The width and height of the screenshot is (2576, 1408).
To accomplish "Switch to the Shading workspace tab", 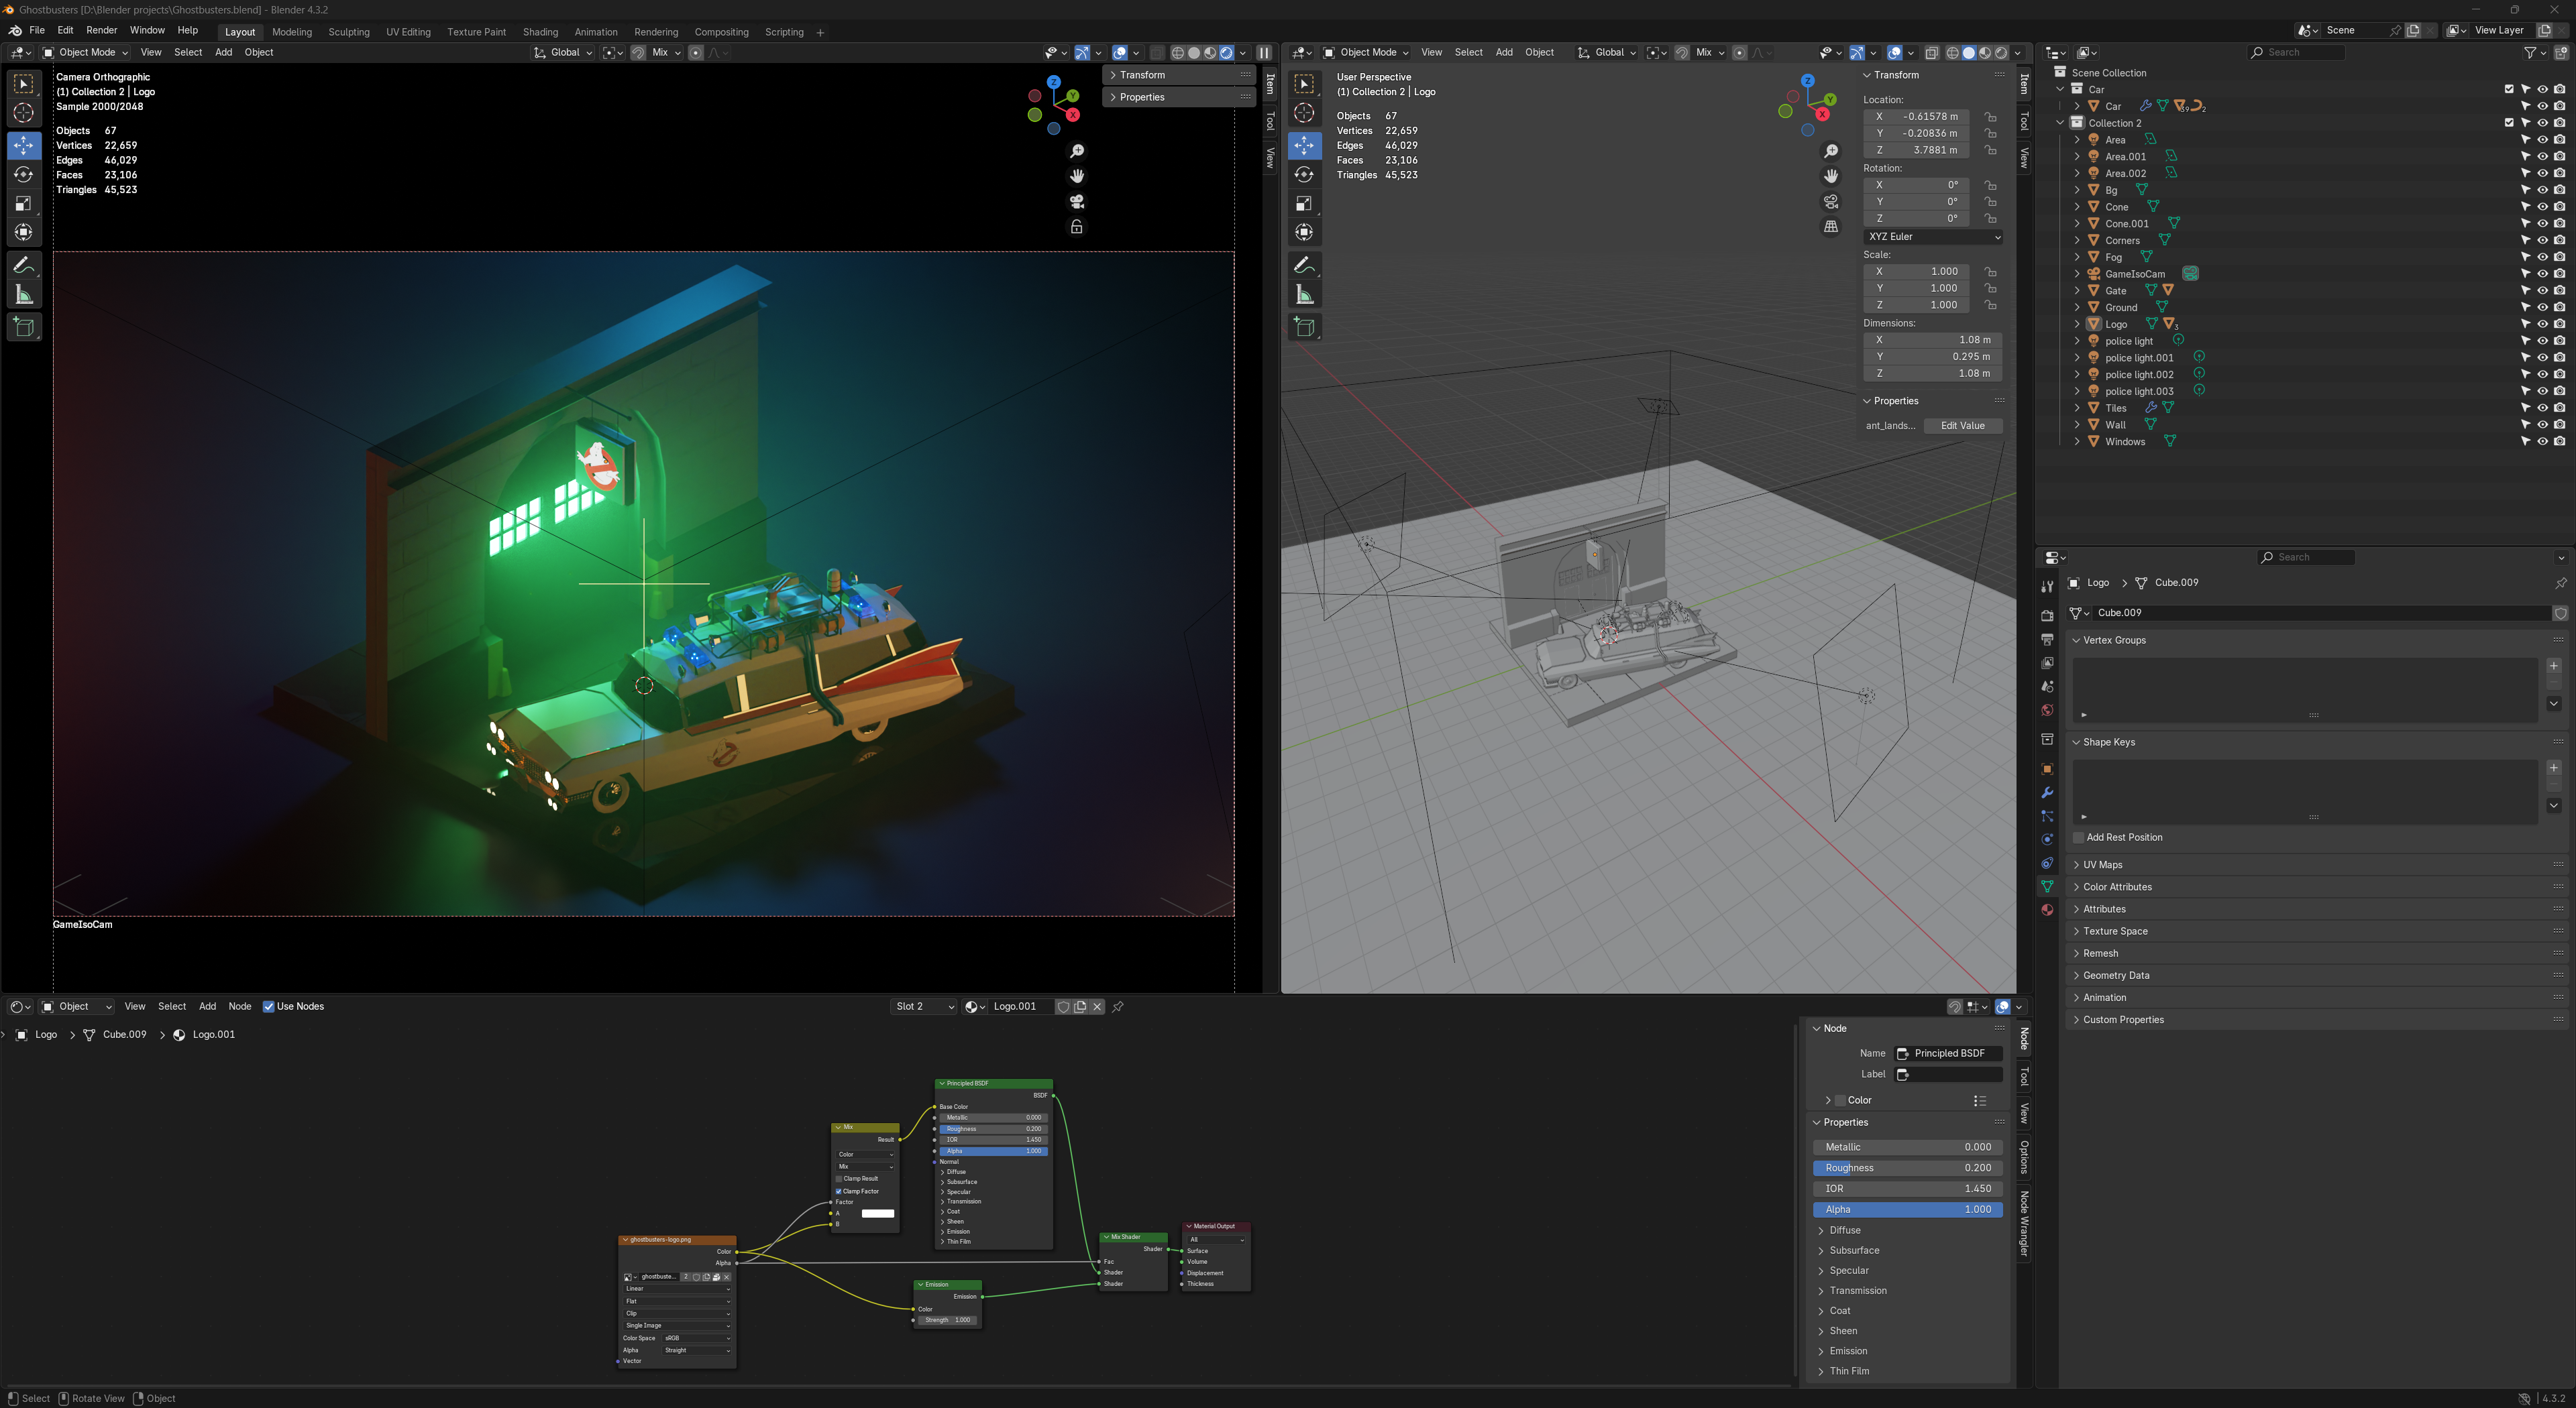I will coord(540,32).
